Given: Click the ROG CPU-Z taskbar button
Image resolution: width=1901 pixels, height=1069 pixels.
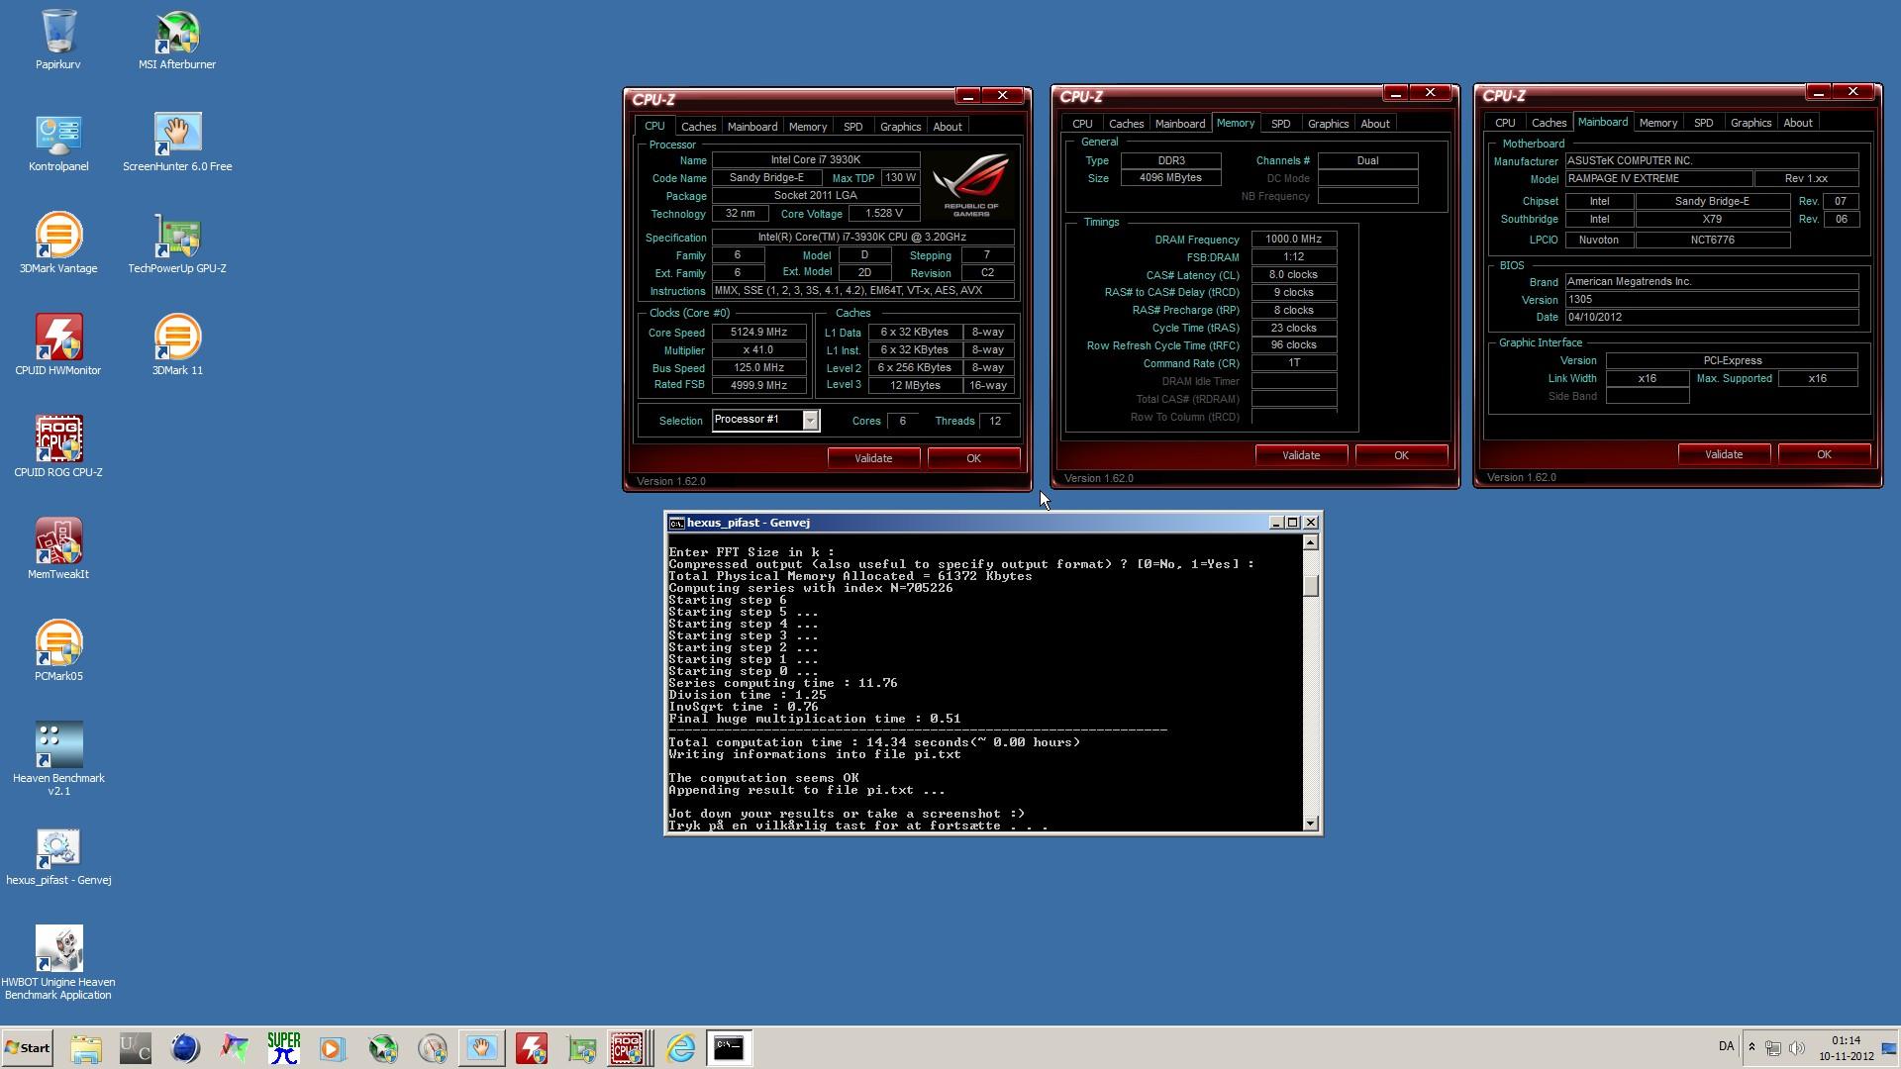Looking at the screenshot, I should [631, 1048].
